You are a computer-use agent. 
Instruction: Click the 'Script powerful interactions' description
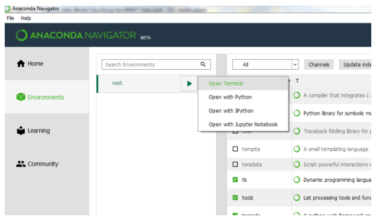[x=337, y=164]
